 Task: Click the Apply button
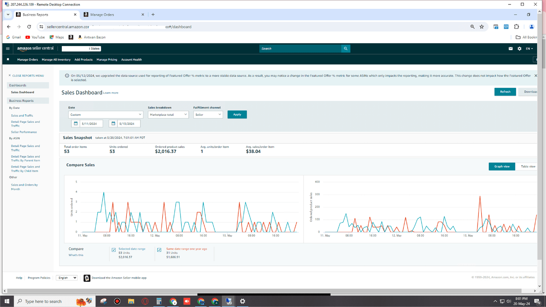237,115
